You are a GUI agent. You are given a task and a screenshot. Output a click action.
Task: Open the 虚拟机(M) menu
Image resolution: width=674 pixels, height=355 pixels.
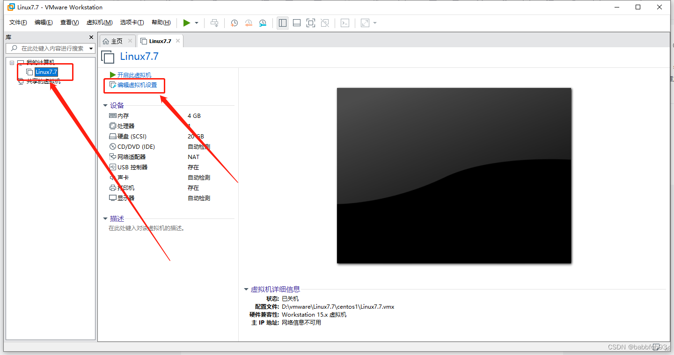pos(99,22)
